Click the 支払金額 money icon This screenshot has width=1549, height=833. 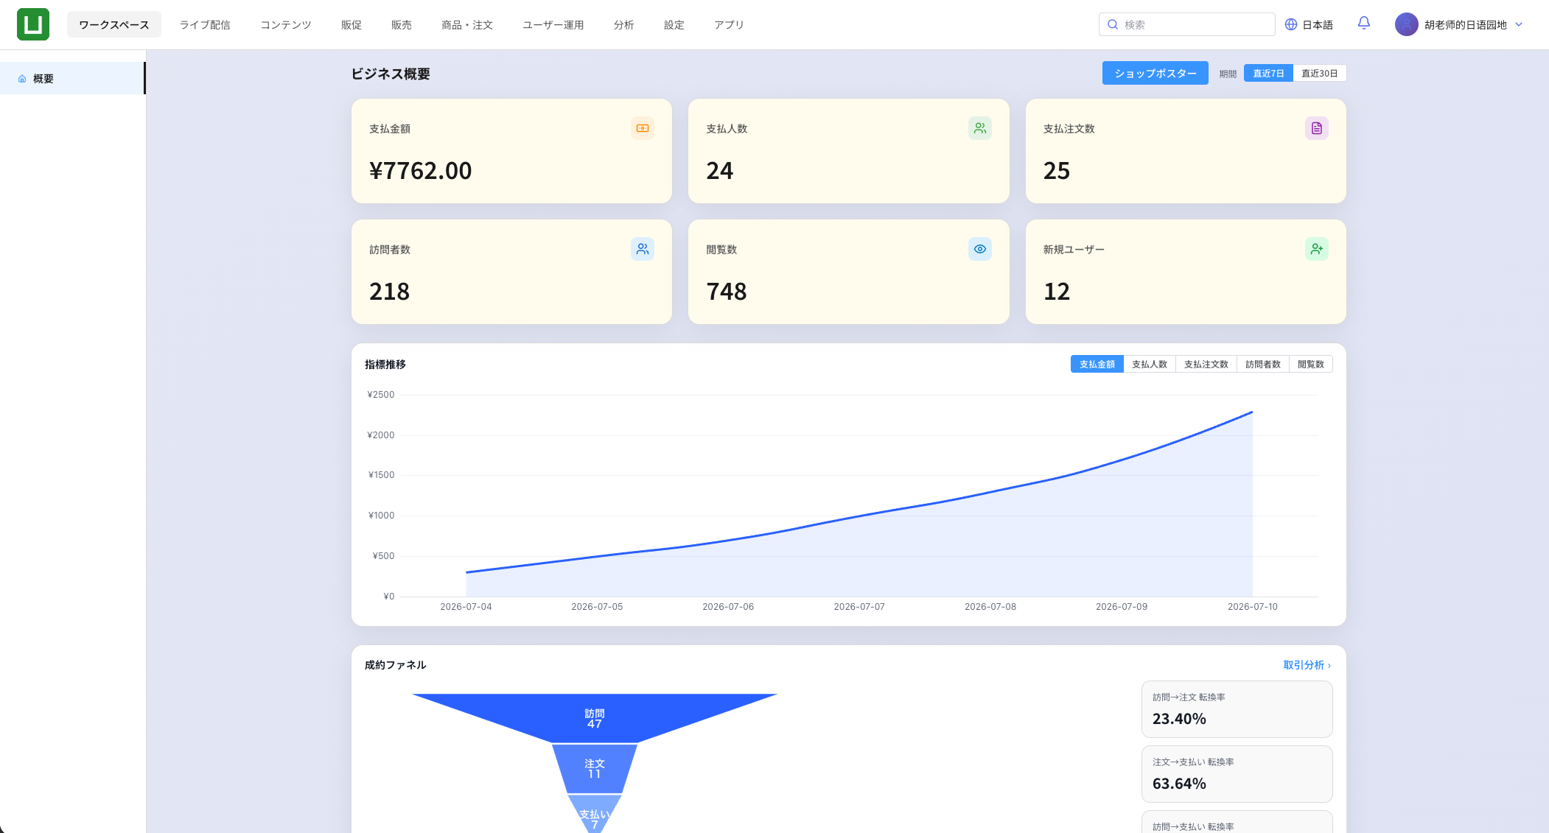[643, 128]
